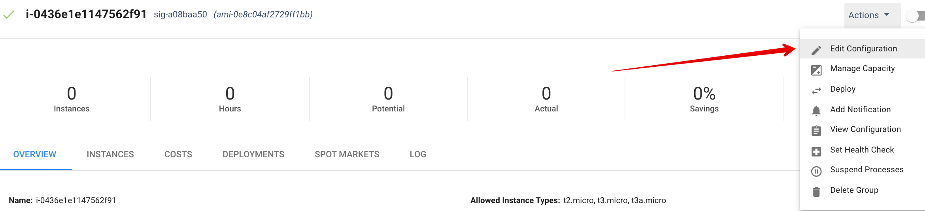
Task: Select the Overview tab
Action: pos(35,154)
